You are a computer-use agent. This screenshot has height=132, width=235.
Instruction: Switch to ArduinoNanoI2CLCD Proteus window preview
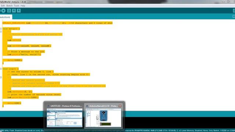pyautogui.click(x=104, y=118)
